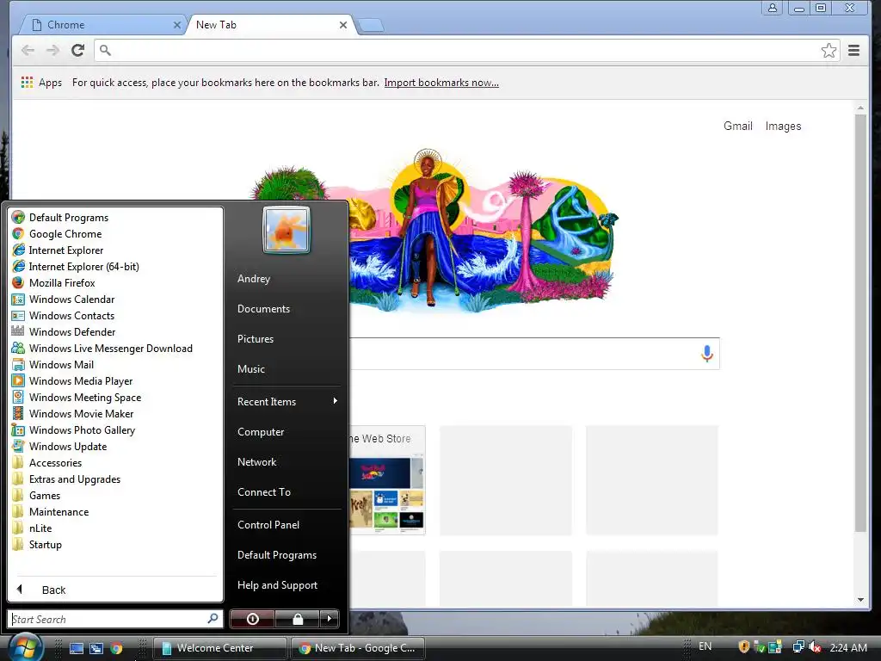Image resolution: width=881 pixels, height=661 pixels.
Task: Launch Chrome from quick launch bar
Action: coord(116,648)
